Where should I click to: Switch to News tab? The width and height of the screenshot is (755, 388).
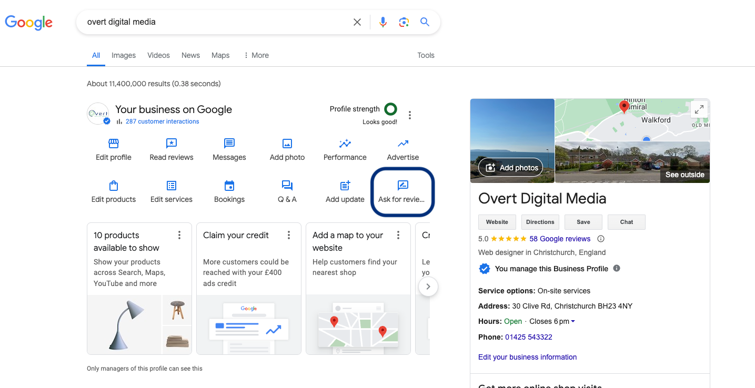pyautogui.click(x=190, y=55)
